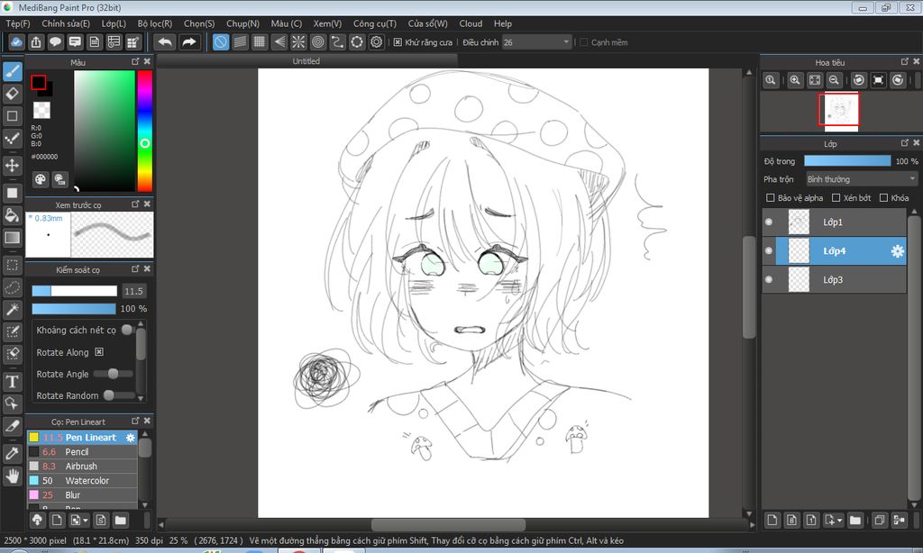Viewport: 923px width, 553px height.
Task: Create a layer folder
Action: point(854,520)
